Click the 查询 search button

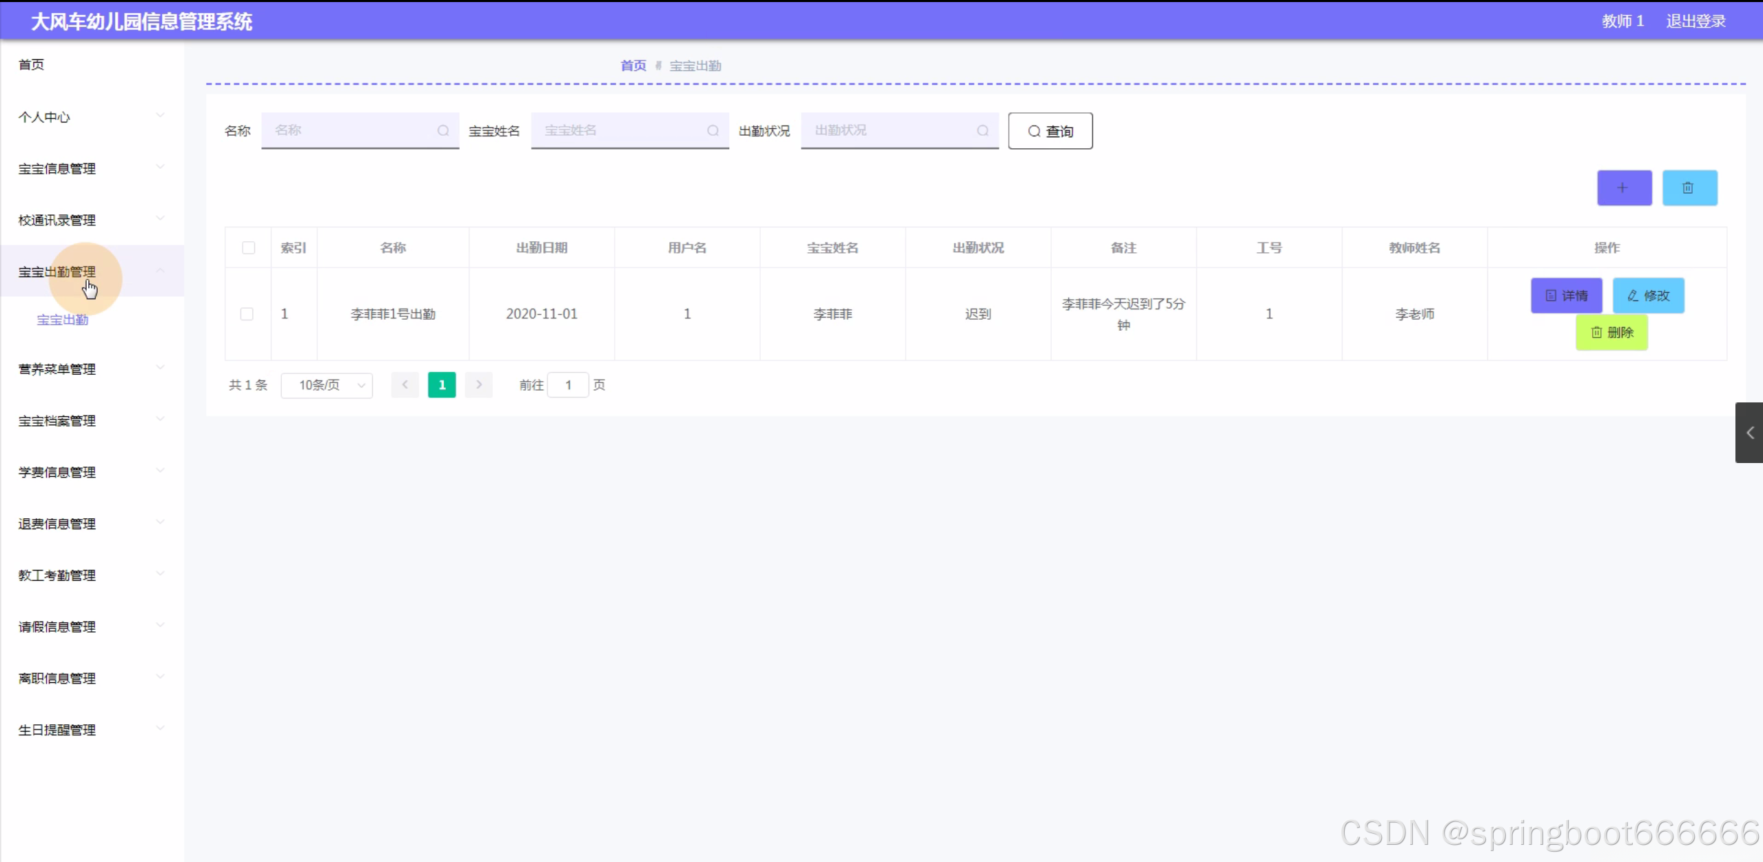(1050, 131)
